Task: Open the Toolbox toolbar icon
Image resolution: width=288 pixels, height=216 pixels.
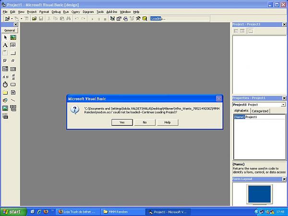Action: (x=138, y=19)
